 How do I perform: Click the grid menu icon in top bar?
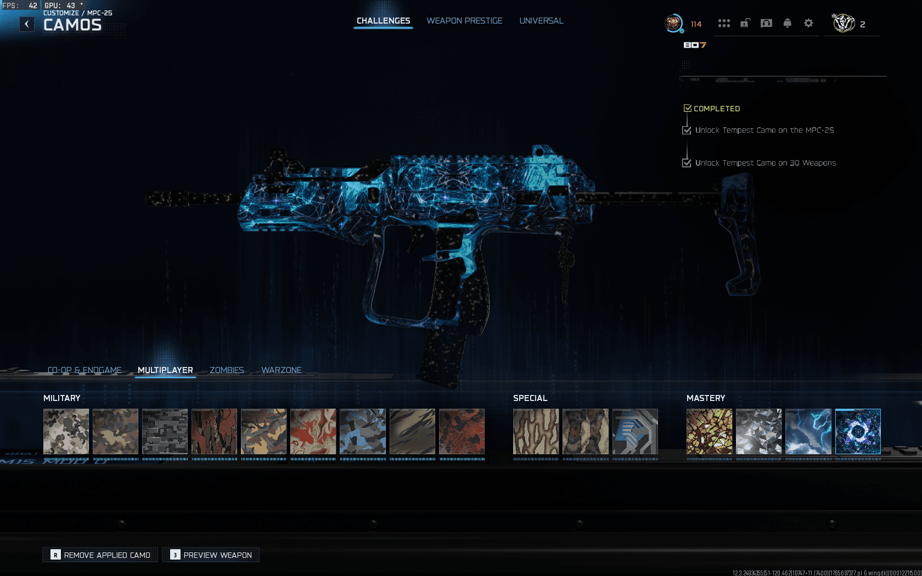pyautogui.click(x=724, y=23)
